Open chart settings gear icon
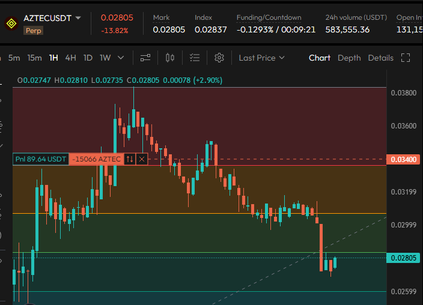This screenshot has height=305, width=423. tap(219, 58)
